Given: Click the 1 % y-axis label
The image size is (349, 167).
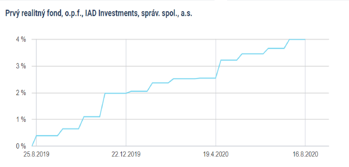Looking at the screenshot, I should point(21,119).
